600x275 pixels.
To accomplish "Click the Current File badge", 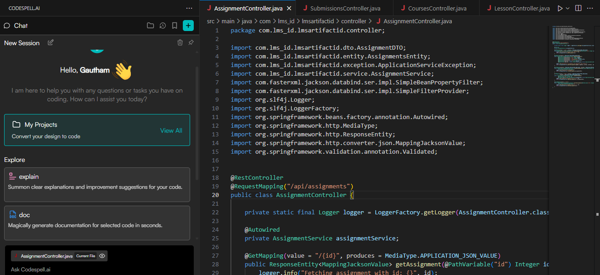I will tap(86, 256).
